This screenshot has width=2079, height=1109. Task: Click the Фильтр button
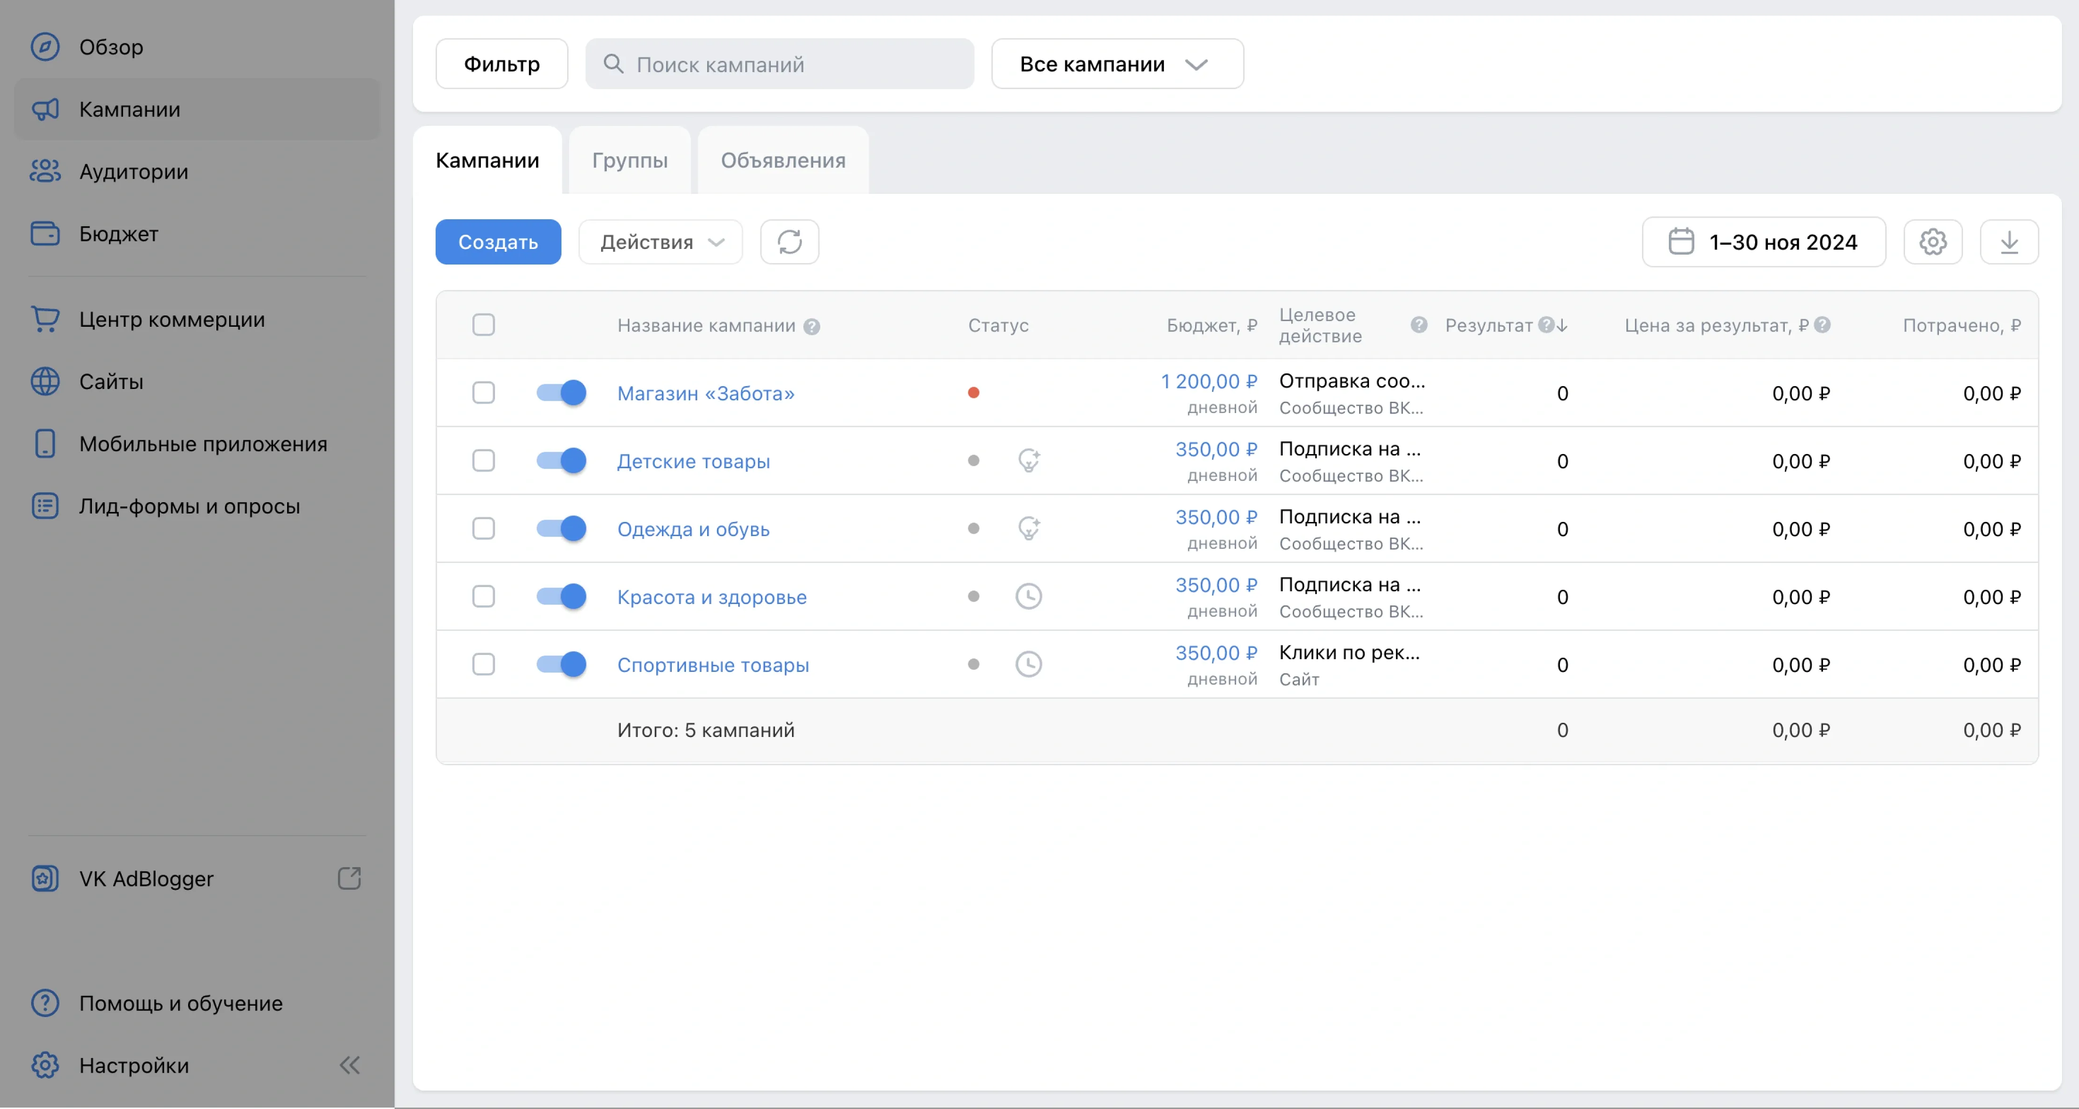pos(501,64)
